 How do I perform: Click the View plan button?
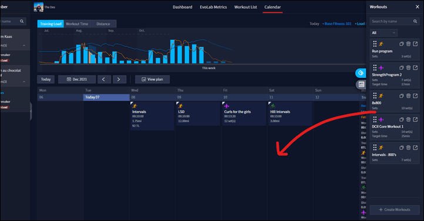click(152, 79)
